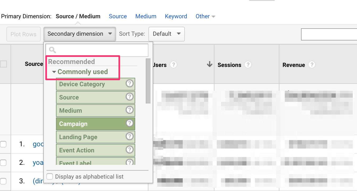
Task: Click the help icon beside Campaign
Action: [129, 124]
